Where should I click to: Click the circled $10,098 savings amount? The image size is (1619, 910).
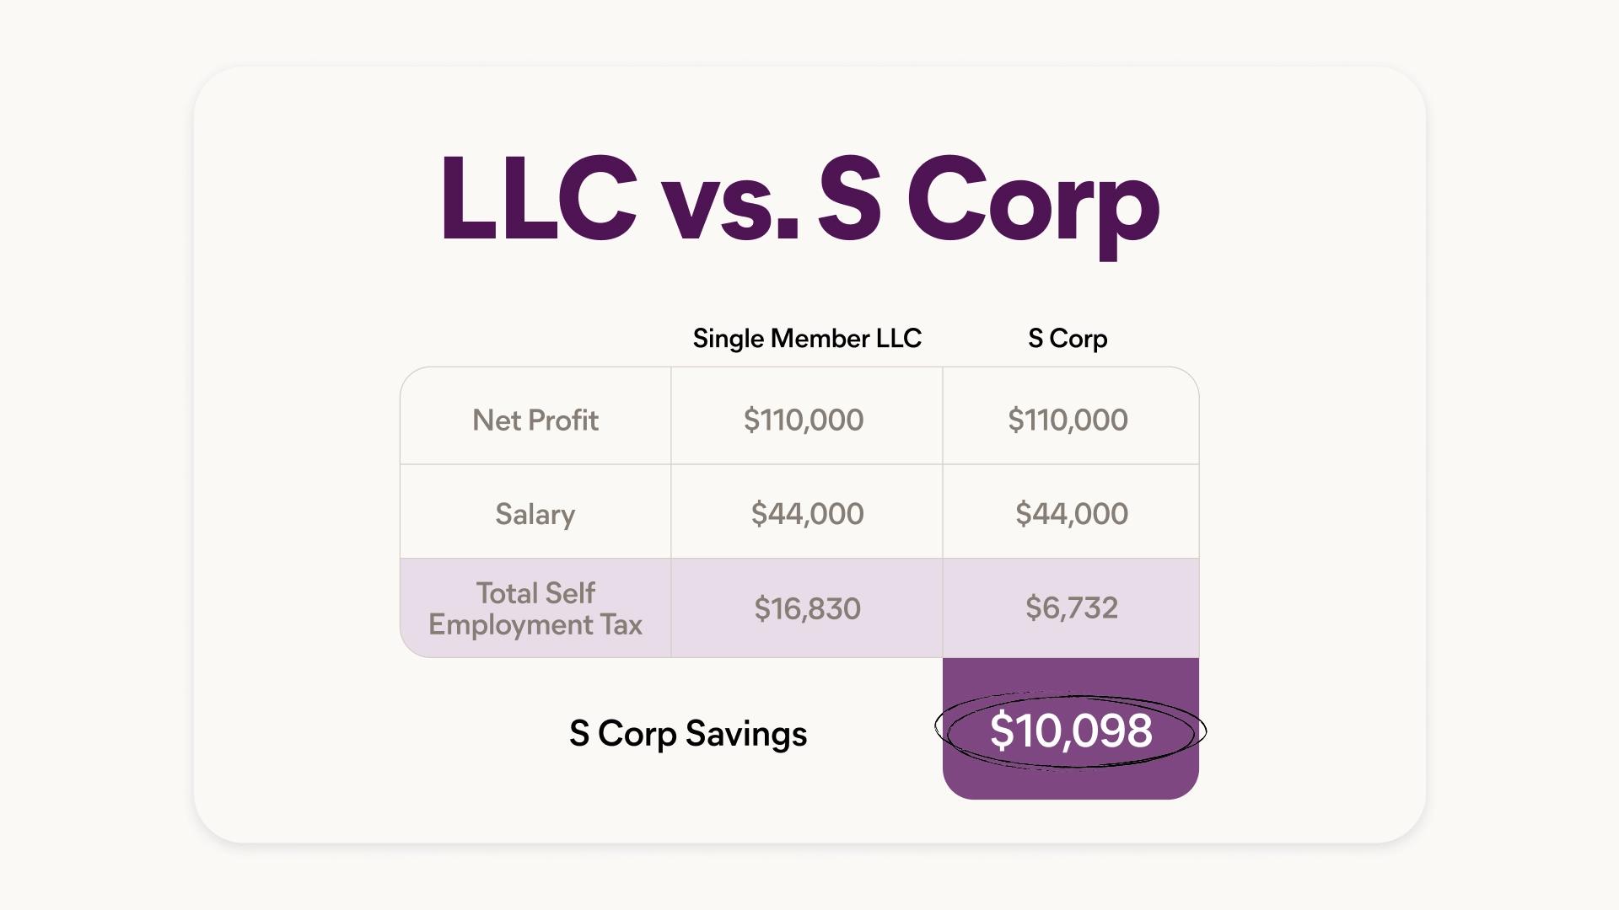pyautogui.click(x=1071, y=730)
